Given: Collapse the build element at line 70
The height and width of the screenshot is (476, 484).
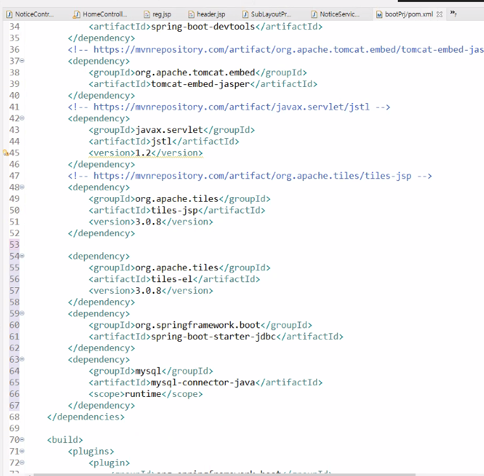Looking at the screenshot, I should pyautogui.click(x=22, y=439).
